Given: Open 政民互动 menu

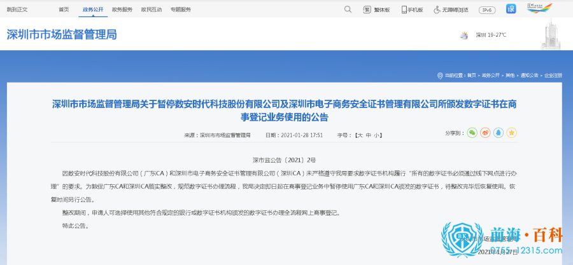Looking at the screenshot, I should point(152,10).
